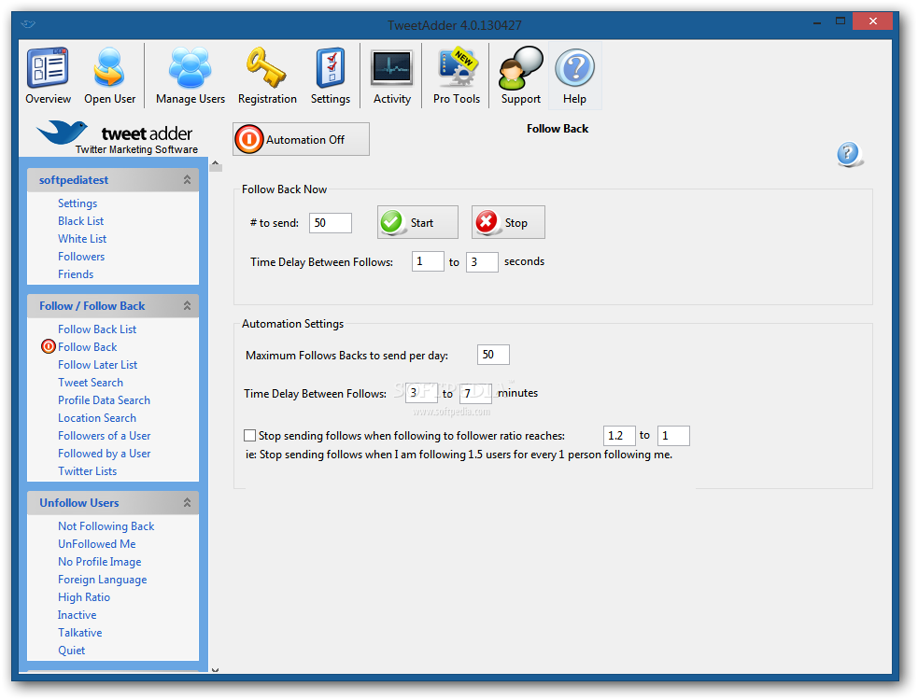918x700 pixels.
Task: Open the Followers link
Action: [81, 257]
